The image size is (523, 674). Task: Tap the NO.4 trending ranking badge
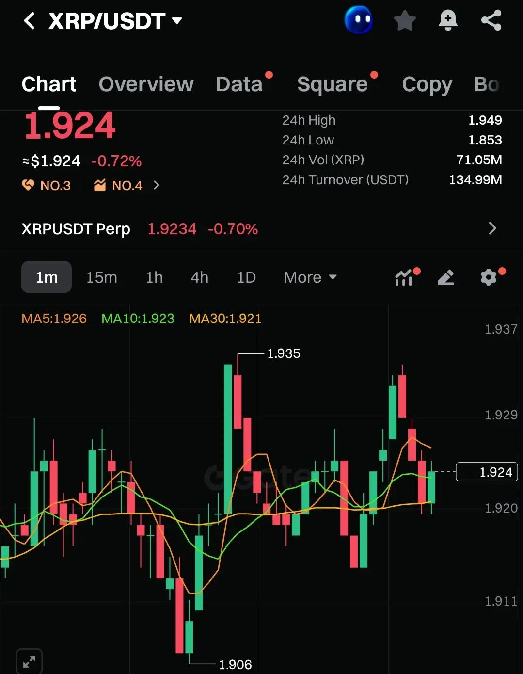tap(118, 185)
